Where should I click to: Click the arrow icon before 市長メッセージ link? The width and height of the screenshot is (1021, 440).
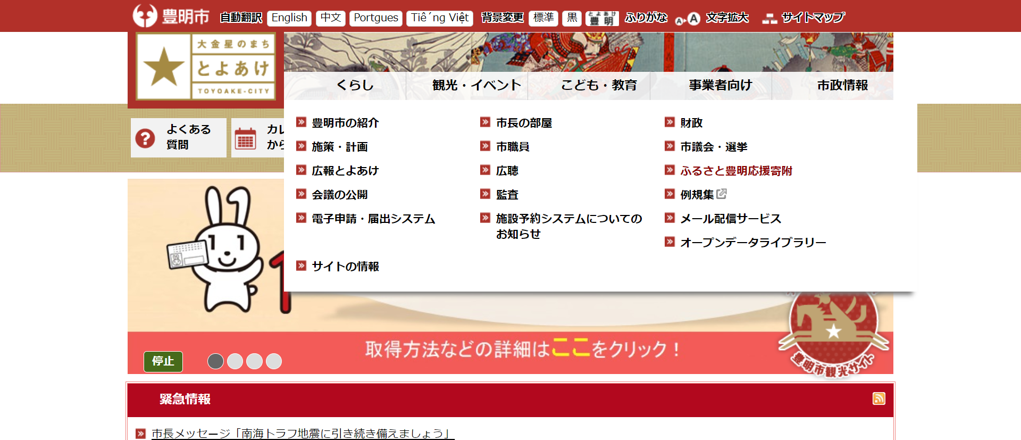[140, 434]
